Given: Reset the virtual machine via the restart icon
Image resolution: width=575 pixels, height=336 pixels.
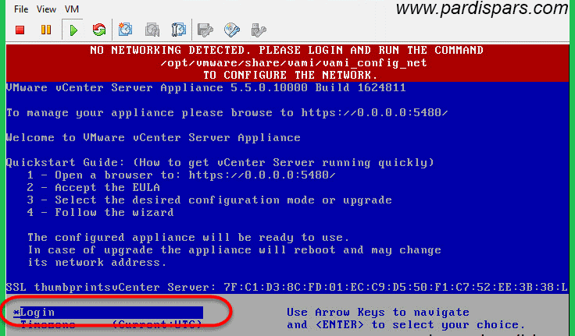Looking at the screenshot, I should [x=99, y=30].
